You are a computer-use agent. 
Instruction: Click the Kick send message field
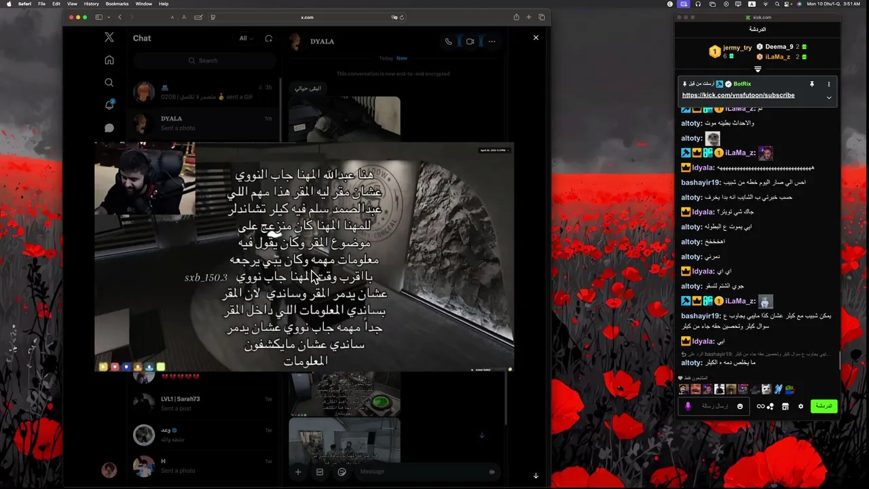pos(714,406)
